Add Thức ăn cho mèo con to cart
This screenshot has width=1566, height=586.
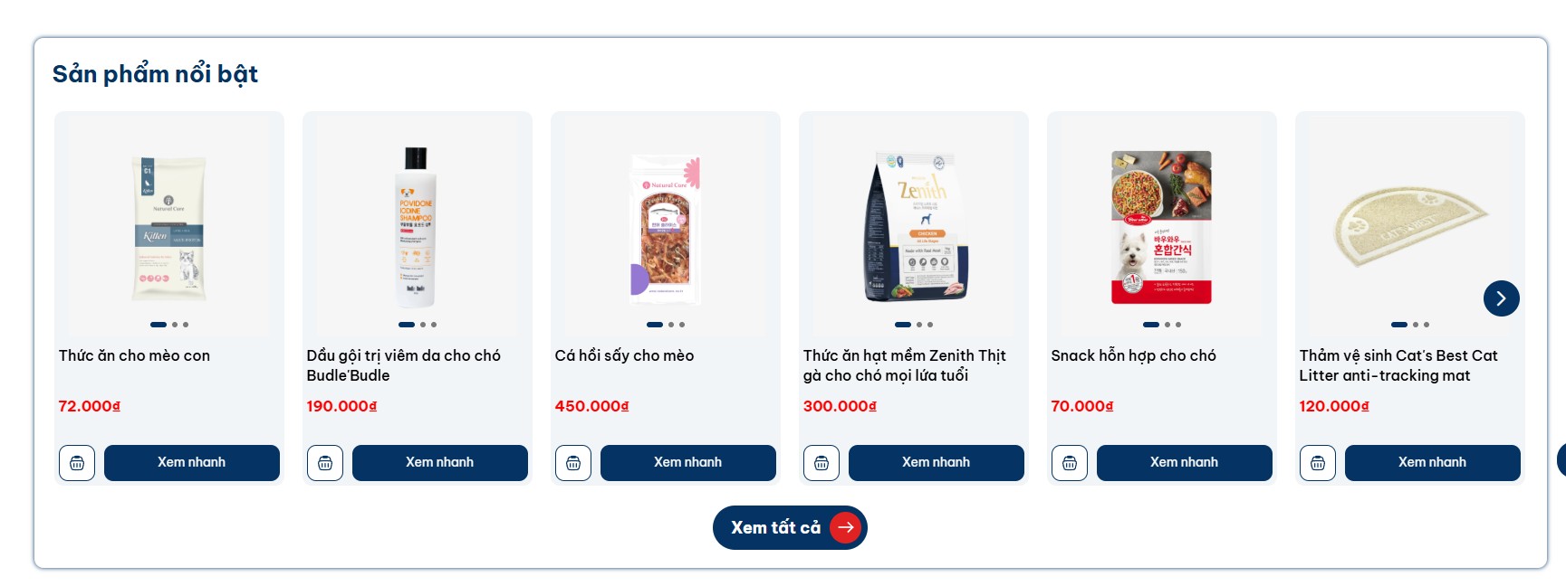point(77,463)
